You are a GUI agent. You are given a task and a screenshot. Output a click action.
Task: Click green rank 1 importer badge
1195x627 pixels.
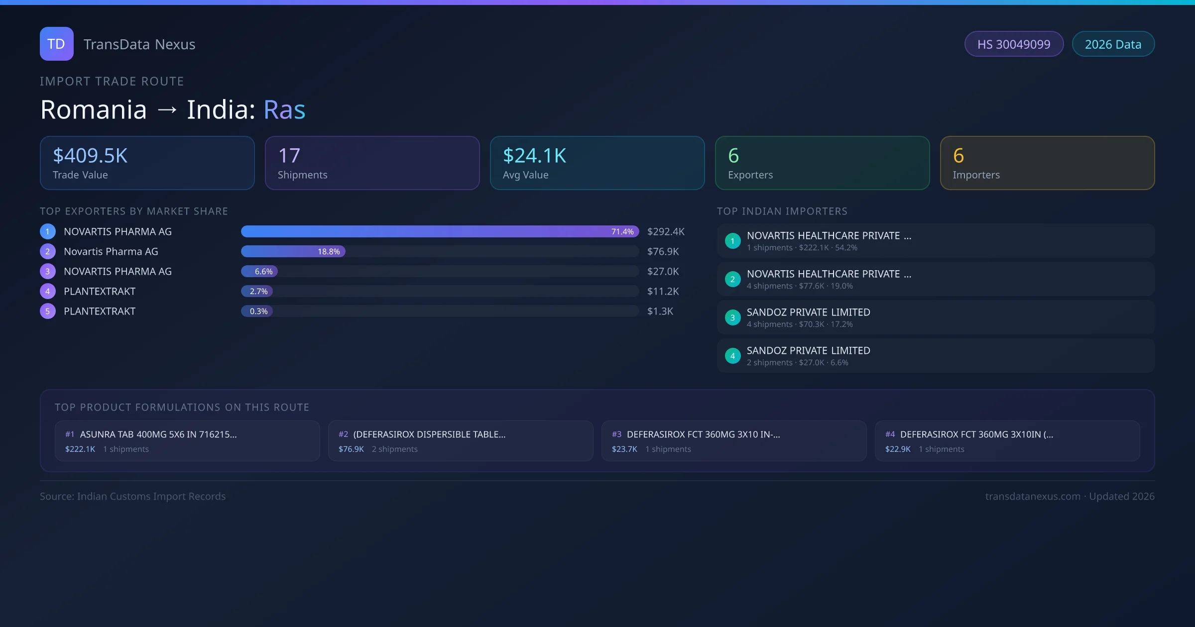coord(732,241)
